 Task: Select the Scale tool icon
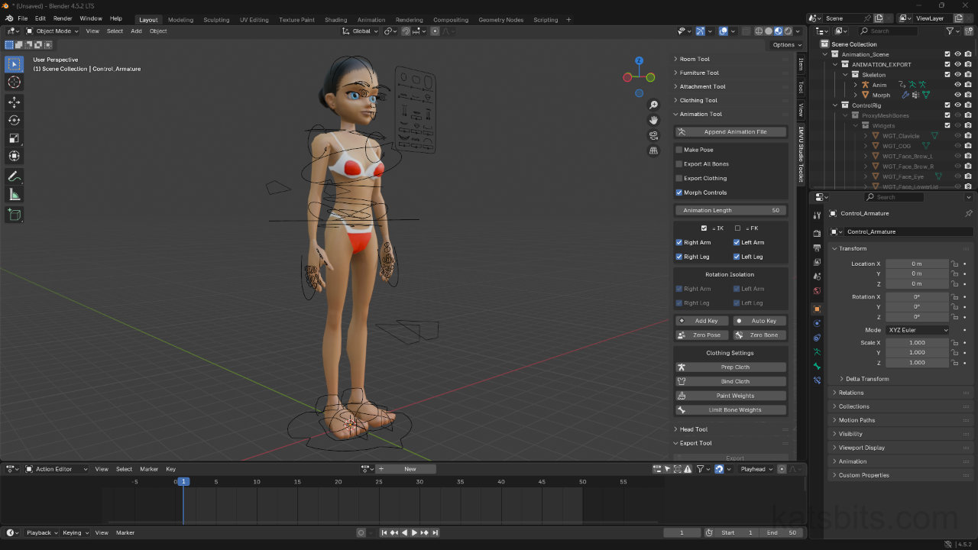[x=14, y=138]
